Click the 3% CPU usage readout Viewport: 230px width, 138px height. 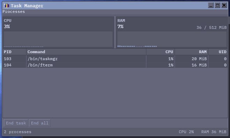coord(7,26)
